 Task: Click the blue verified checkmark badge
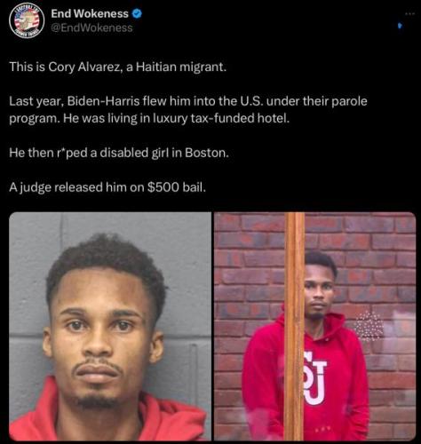coord(137,13)
